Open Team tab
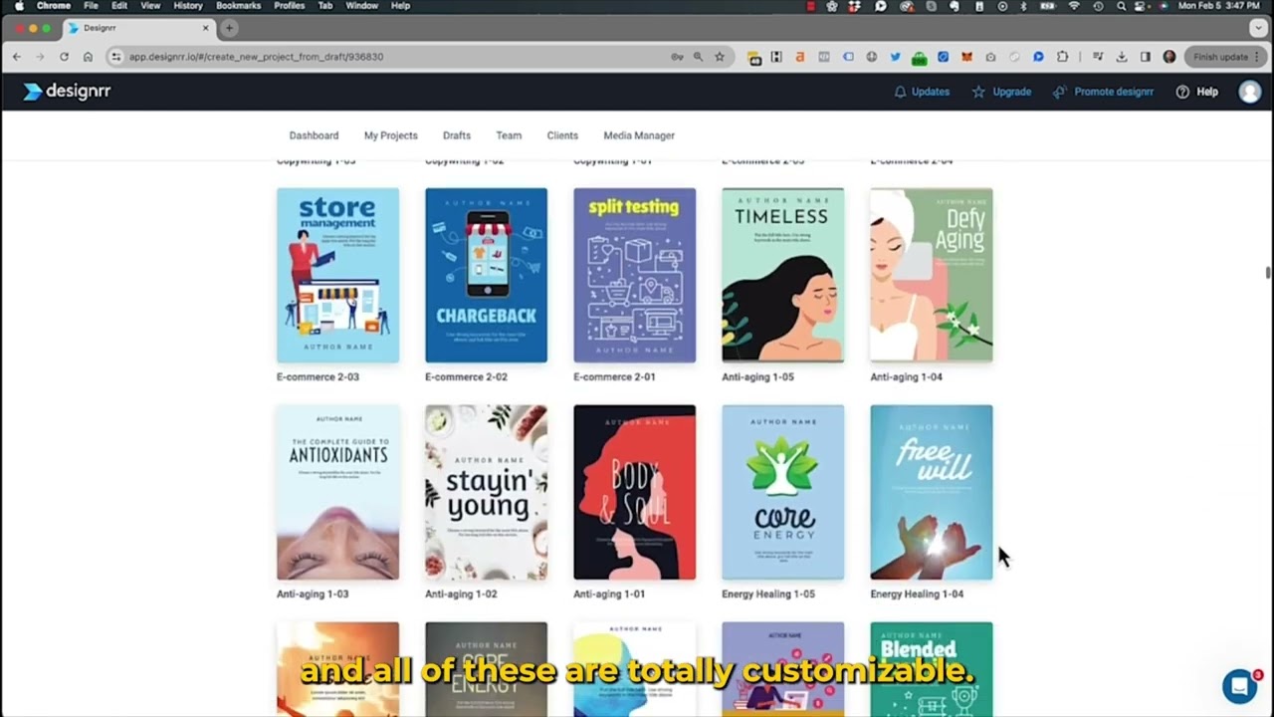 click(x=509, y=135)
